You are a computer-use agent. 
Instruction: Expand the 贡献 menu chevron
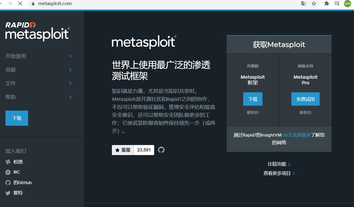point(70,70)
